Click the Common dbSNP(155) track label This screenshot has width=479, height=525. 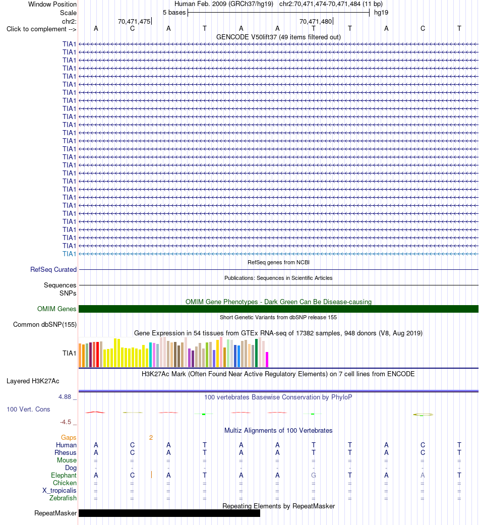tap(45, 324)
